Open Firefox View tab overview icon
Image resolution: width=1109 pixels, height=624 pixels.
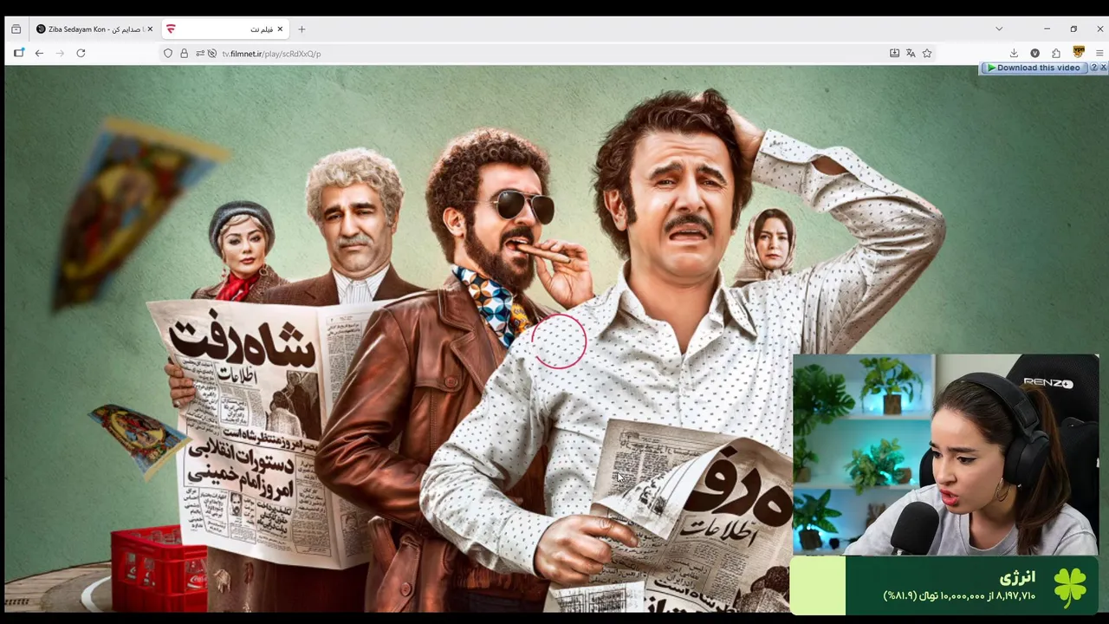point(16,29)
